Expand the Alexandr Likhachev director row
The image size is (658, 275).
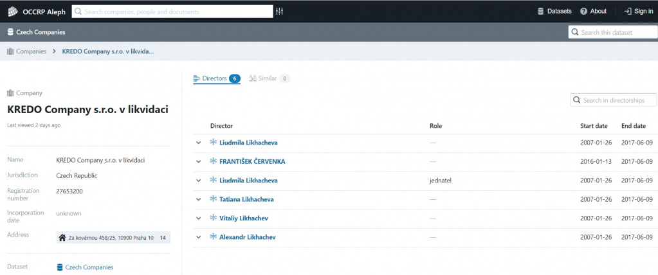(199, 238)
